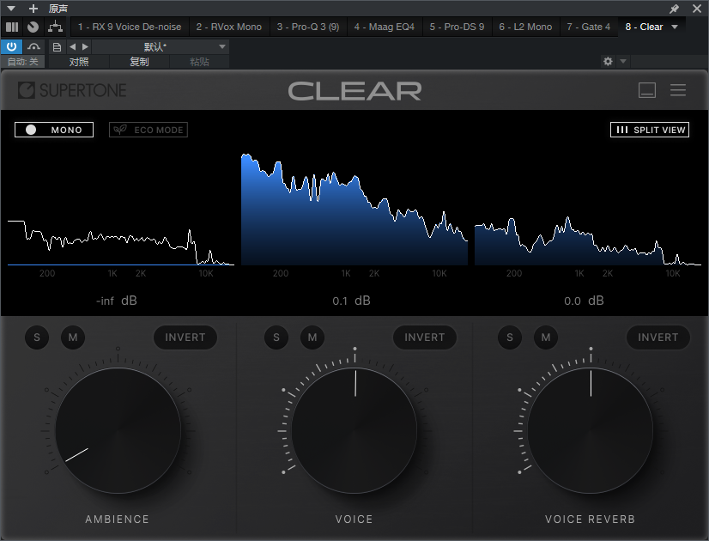Click the INVERT button for VOICE
The height and width of the screenshot is (541, 709).
(x=424, y=337)
